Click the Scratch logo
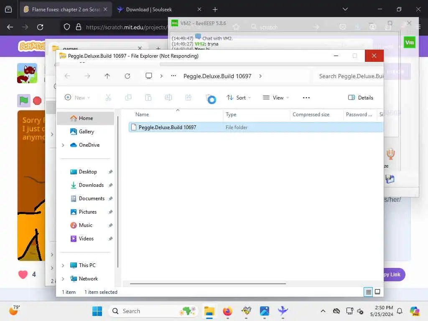This screenshot has width=428, height=321. 32,46
